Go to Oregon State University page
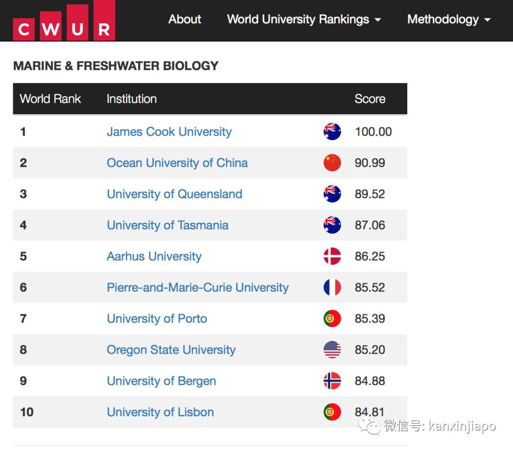Viewport: 513px width, 450px height. tap(171, 350)
